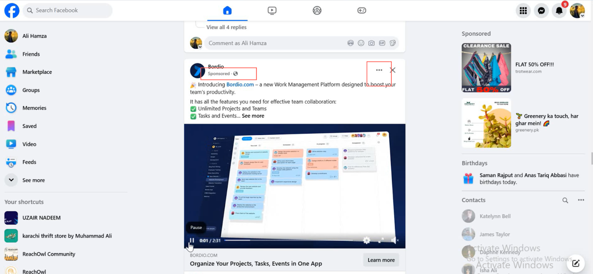This screenshot has height=274, width=593.
Task: Open the GIF picker in comment box
Action: click(382, 43)
